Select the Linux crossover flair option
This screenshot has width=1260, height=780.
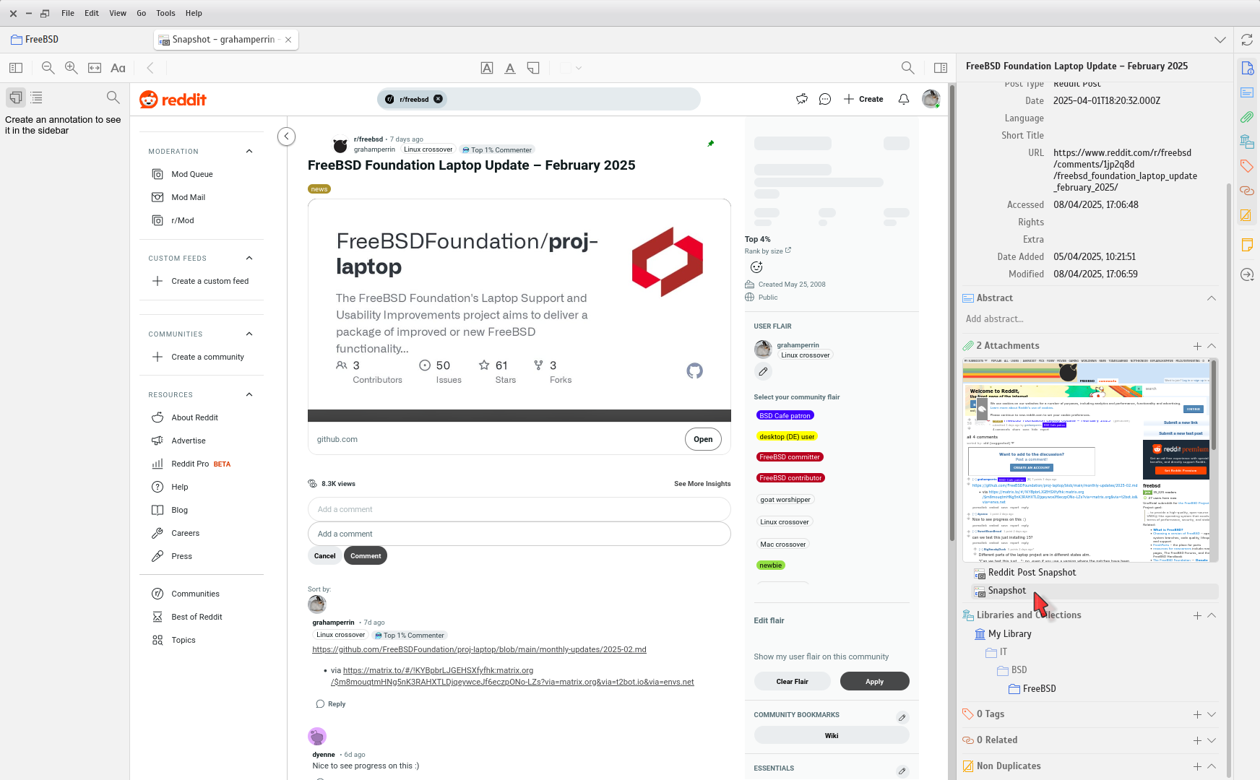(x=785, y=521)
